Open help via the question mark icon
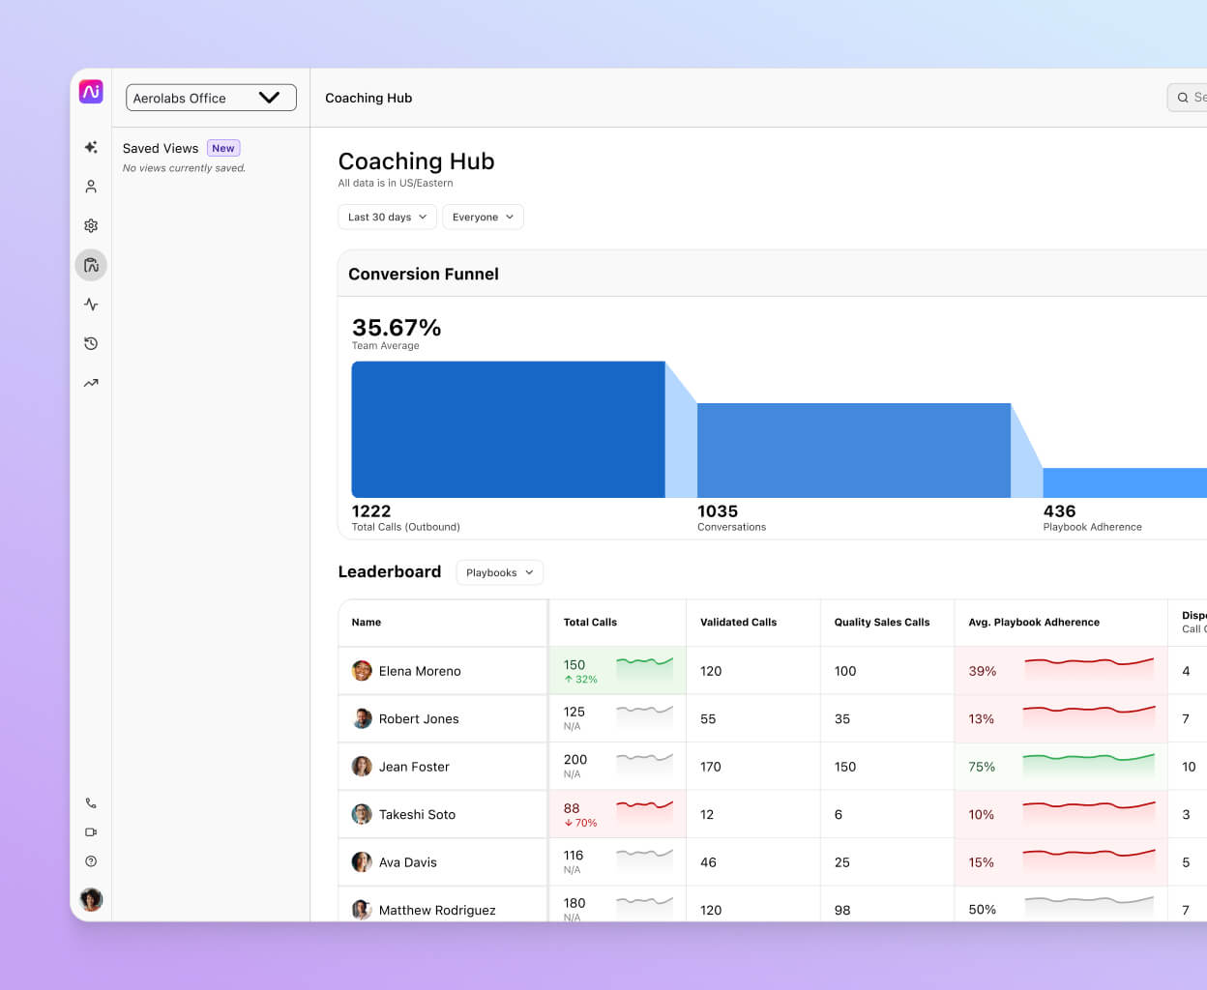Image resolution: width=1207 pixels, height=990 pixels. pos(91,860)
